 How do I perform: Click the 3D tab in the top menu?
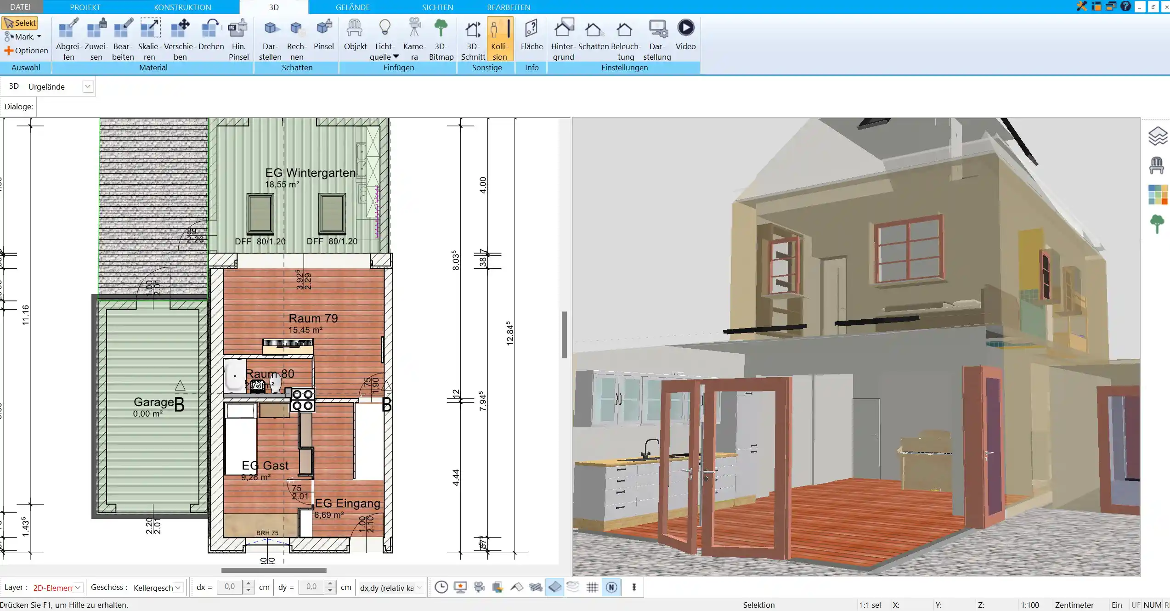coord(274,7)
